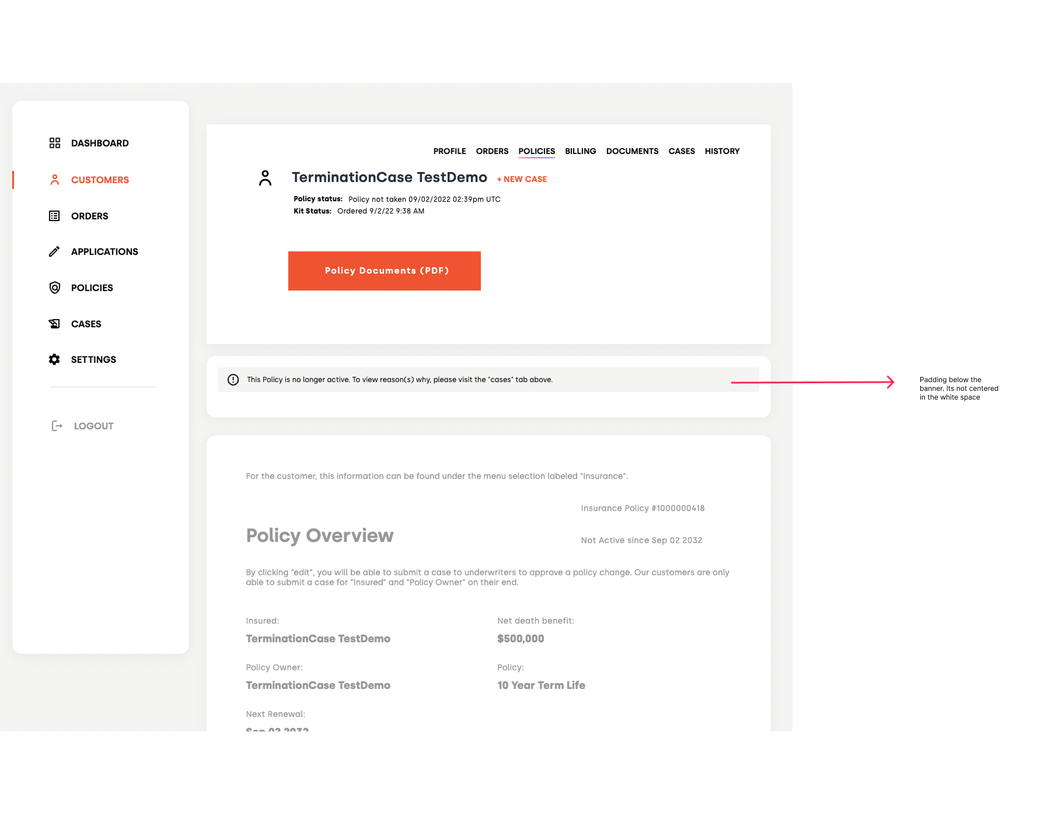Click the Insured name TerminationCase TestDemo

click(x=318, y=639)
